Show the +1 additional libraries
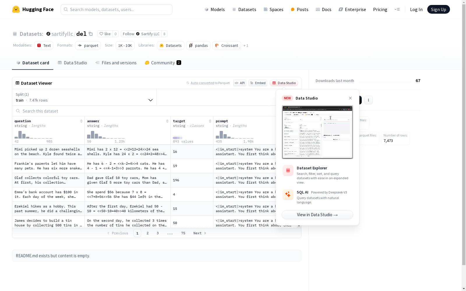The height and width of the screenshot is (291, 466). pyautogui.click(x=246, y=45)
